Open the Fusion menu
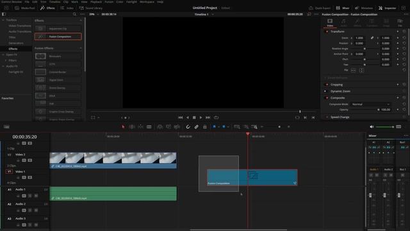Screen dimensions: 410x231 coord(109,1)
